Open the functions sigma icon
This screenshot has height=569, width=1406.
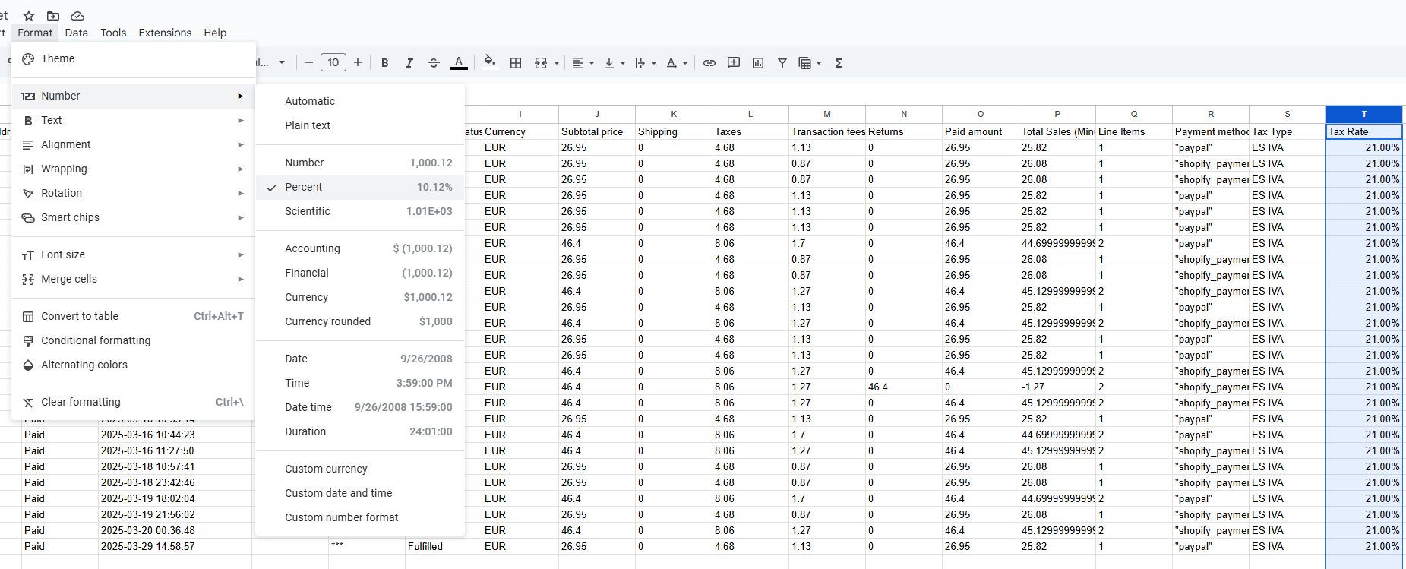[839, 63]
